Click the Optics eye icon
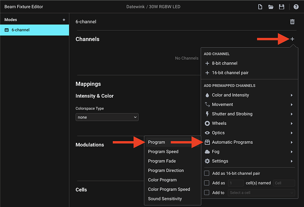The width and height of the screenshot is (304, 207). coord(207,133)
